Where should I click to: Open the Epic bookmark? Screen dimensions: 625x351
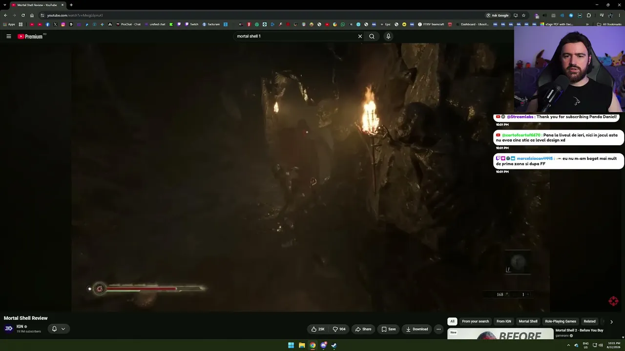tap(385, 24)
